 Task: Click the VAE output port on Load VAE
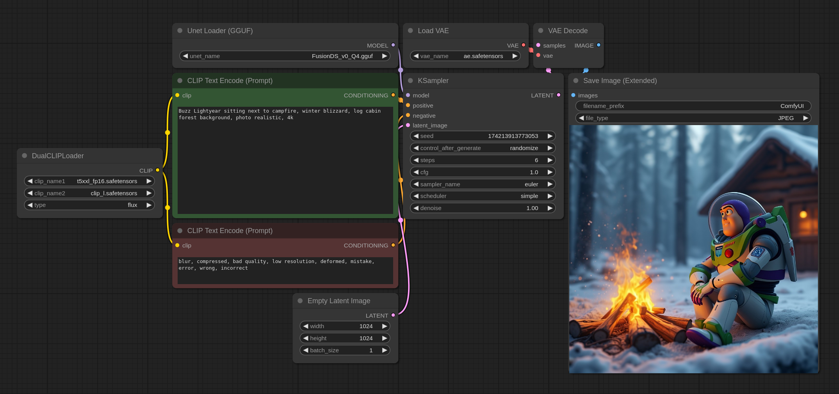point(524,45)
